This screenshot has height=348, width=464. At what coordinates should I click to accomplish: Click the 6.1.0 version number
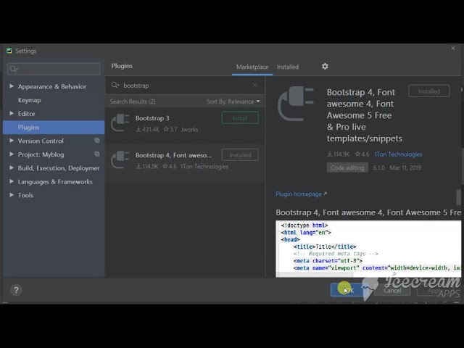coord(378,167)
